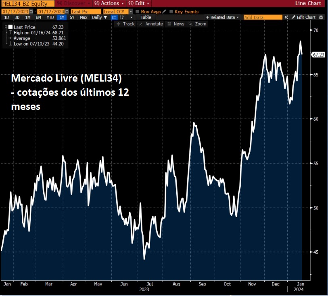Open chart settings gear icon
This screenshot has width=328, height=296.
[x=321, y=17]
